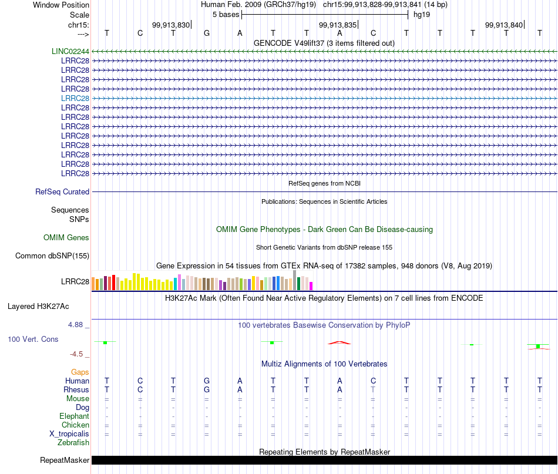Viewport: 558px width, 474px height.
Task: Click the Gaps label in Multiz alignment
Action: (80, 372)
